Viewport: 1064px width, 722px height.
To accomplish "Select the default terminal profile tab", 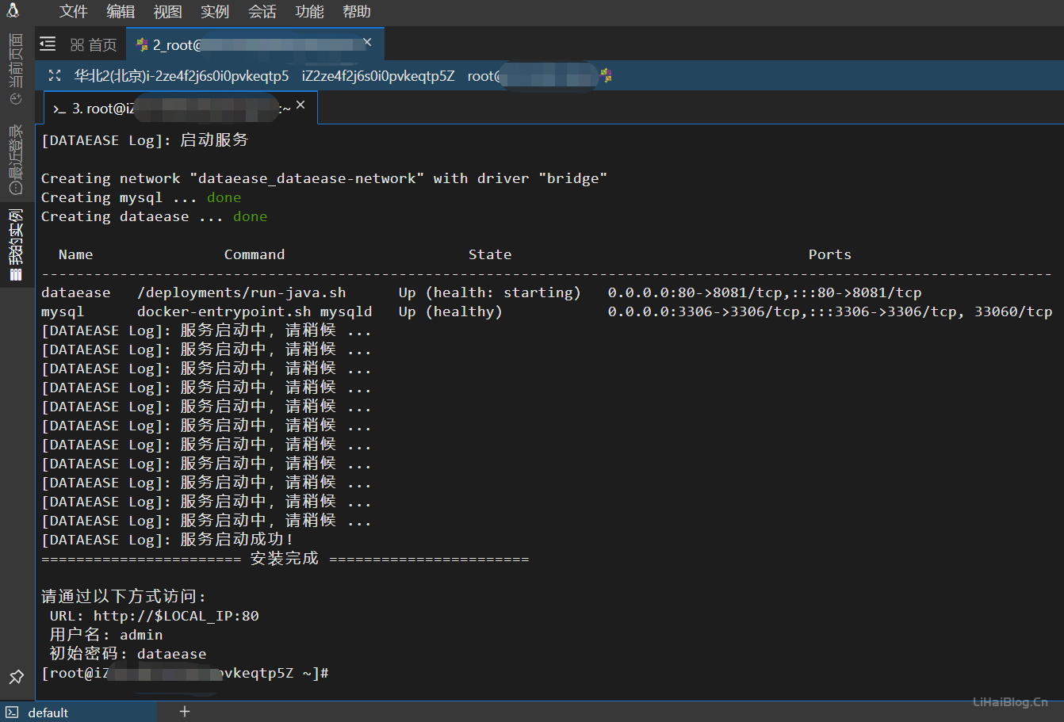I will [78, 712].
